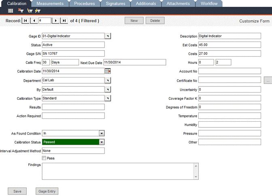Open the Gage ID lookup list
This screenshot has width=272, height=196.
[x=108, y=36]
